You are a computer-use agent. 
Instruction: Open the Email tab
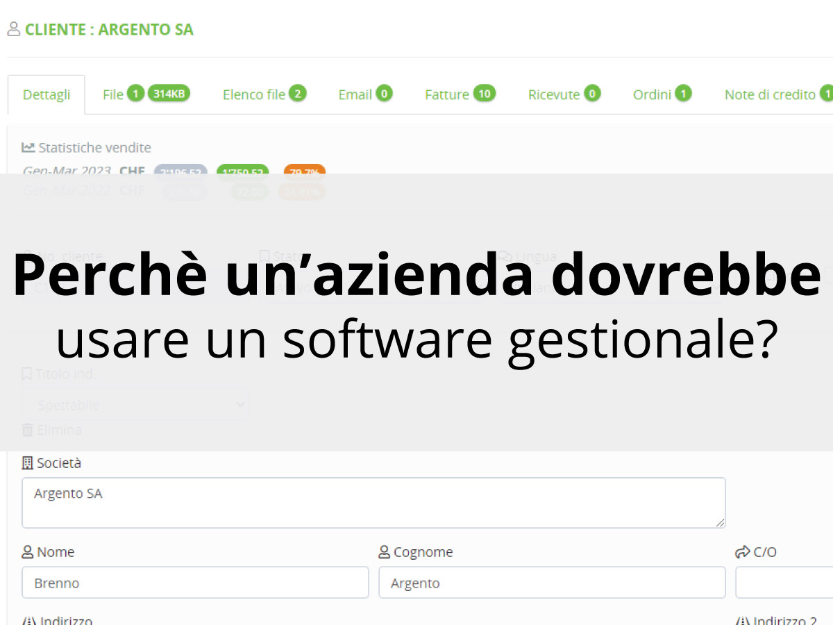pyautogui.click(x=355, y=94)
